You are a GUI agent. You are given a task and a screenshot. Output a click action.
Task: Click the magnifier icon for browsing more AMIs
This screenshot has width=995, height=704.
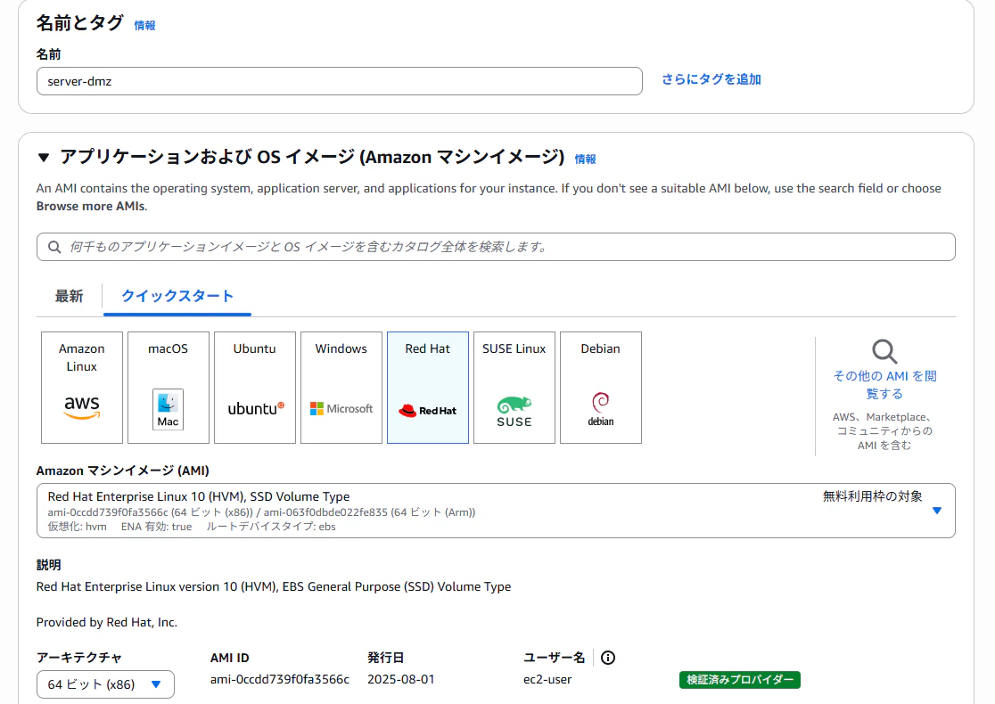click(884, 351)
